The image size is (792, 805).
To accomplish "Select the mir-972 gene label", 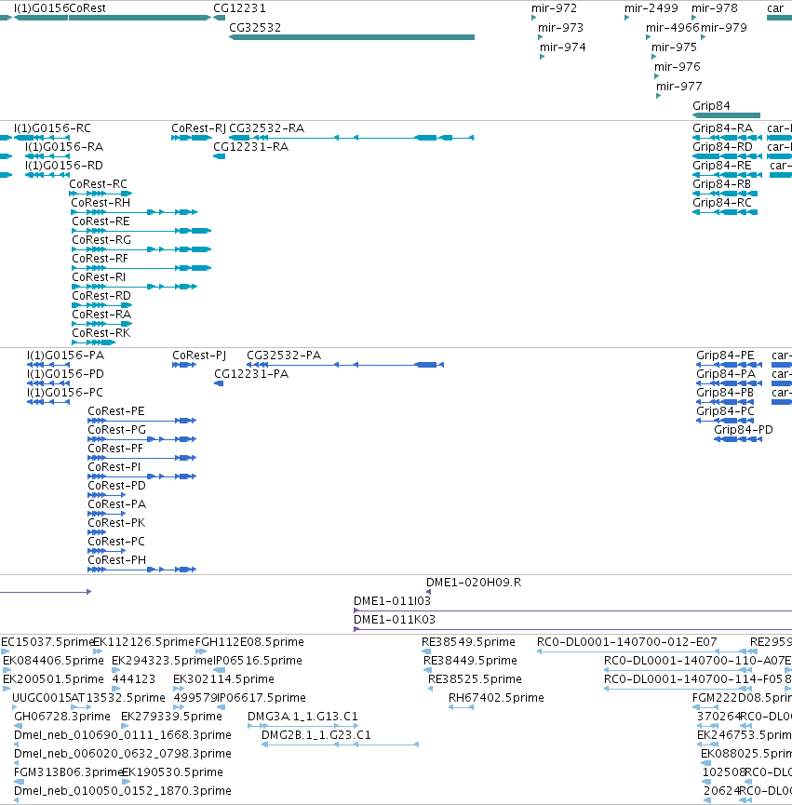I will coord(555,8).
